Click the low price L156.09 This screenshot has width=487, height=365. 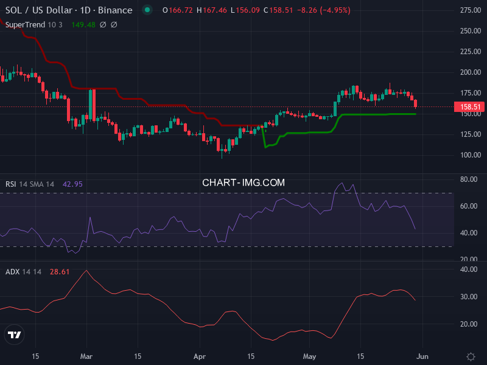(x=245, y=10)
